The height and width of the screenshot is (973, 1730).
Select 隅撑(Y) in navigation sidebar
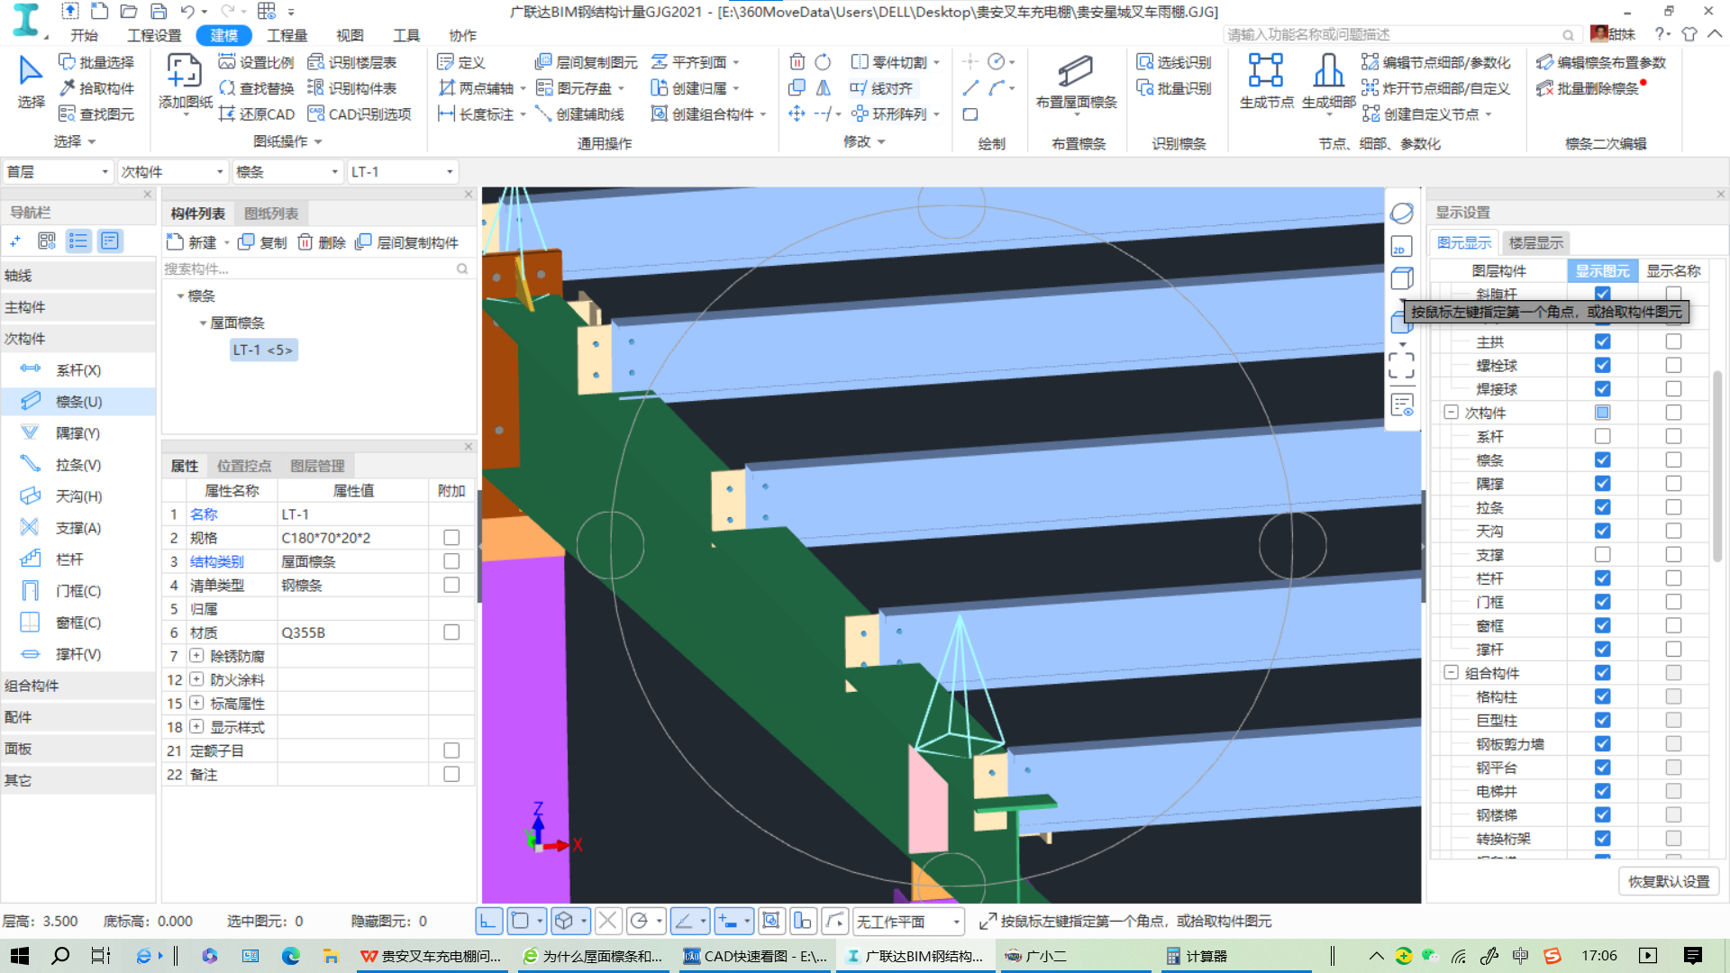[78, 433]
